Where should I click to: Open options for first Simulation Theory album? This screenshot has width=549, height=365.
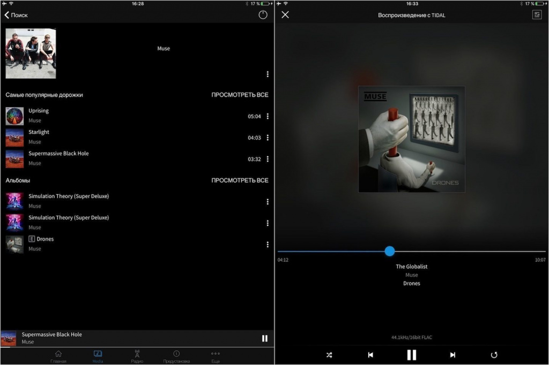point(268,202)
